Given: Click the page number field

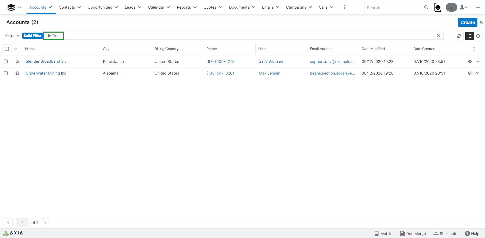Looking at the screenshot, I should [x=22, y=223].
